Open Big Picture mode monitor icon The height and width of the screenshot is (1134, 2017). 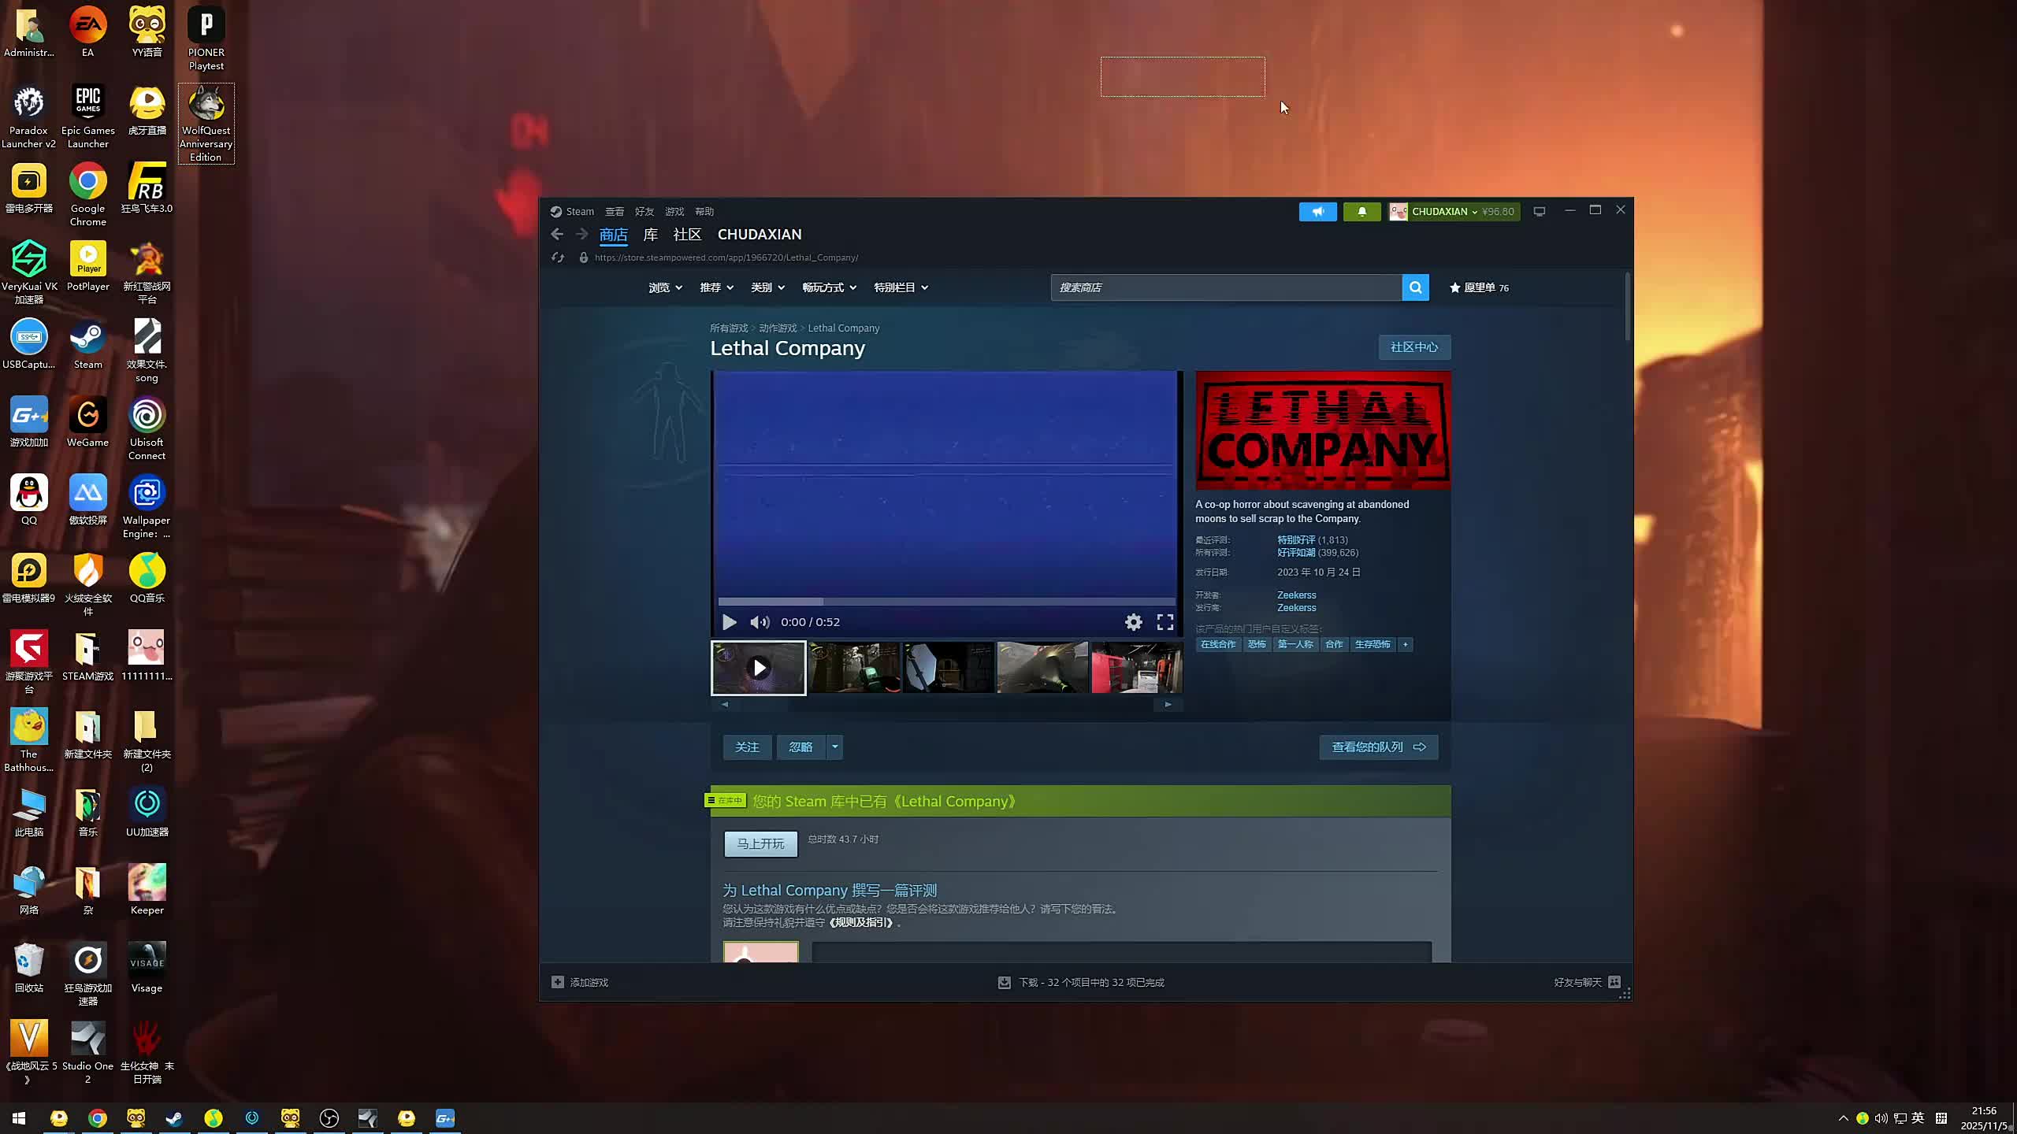point(1539,211)
